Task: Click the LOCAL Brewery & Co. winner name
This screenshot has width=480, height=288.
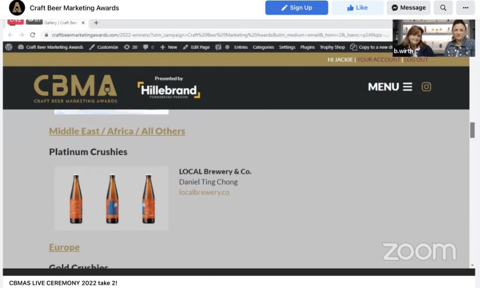Action: point(215,172)
